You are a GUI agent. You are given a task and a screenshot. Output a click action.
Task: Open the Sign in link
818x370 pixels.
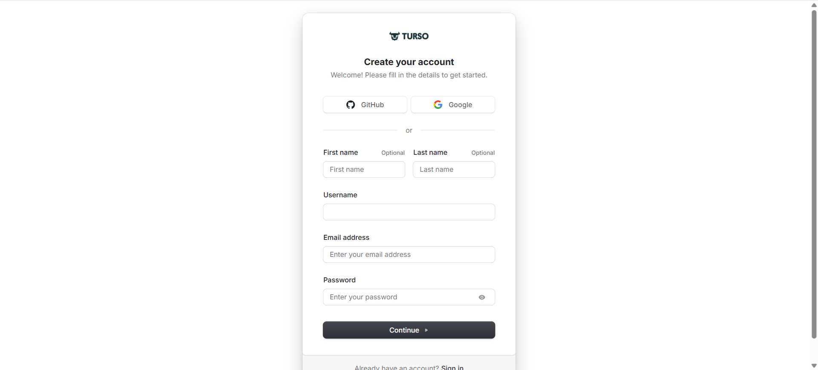point(452,367)
